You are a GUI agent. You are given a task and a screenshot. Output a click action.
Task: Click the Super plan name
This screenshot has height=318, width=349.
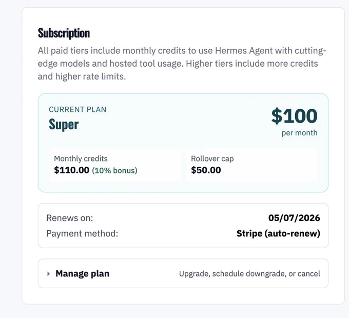click(64, 125)
